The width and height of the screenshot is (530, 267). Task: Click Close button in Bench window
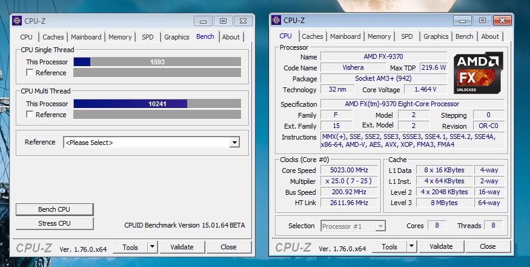(x=228, y=247)
